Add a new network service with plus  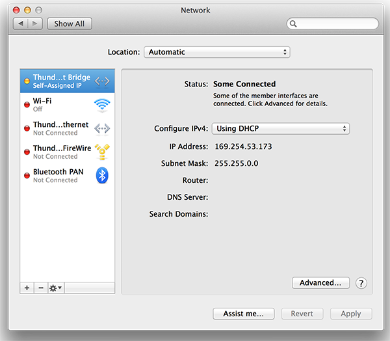(27, 288)
